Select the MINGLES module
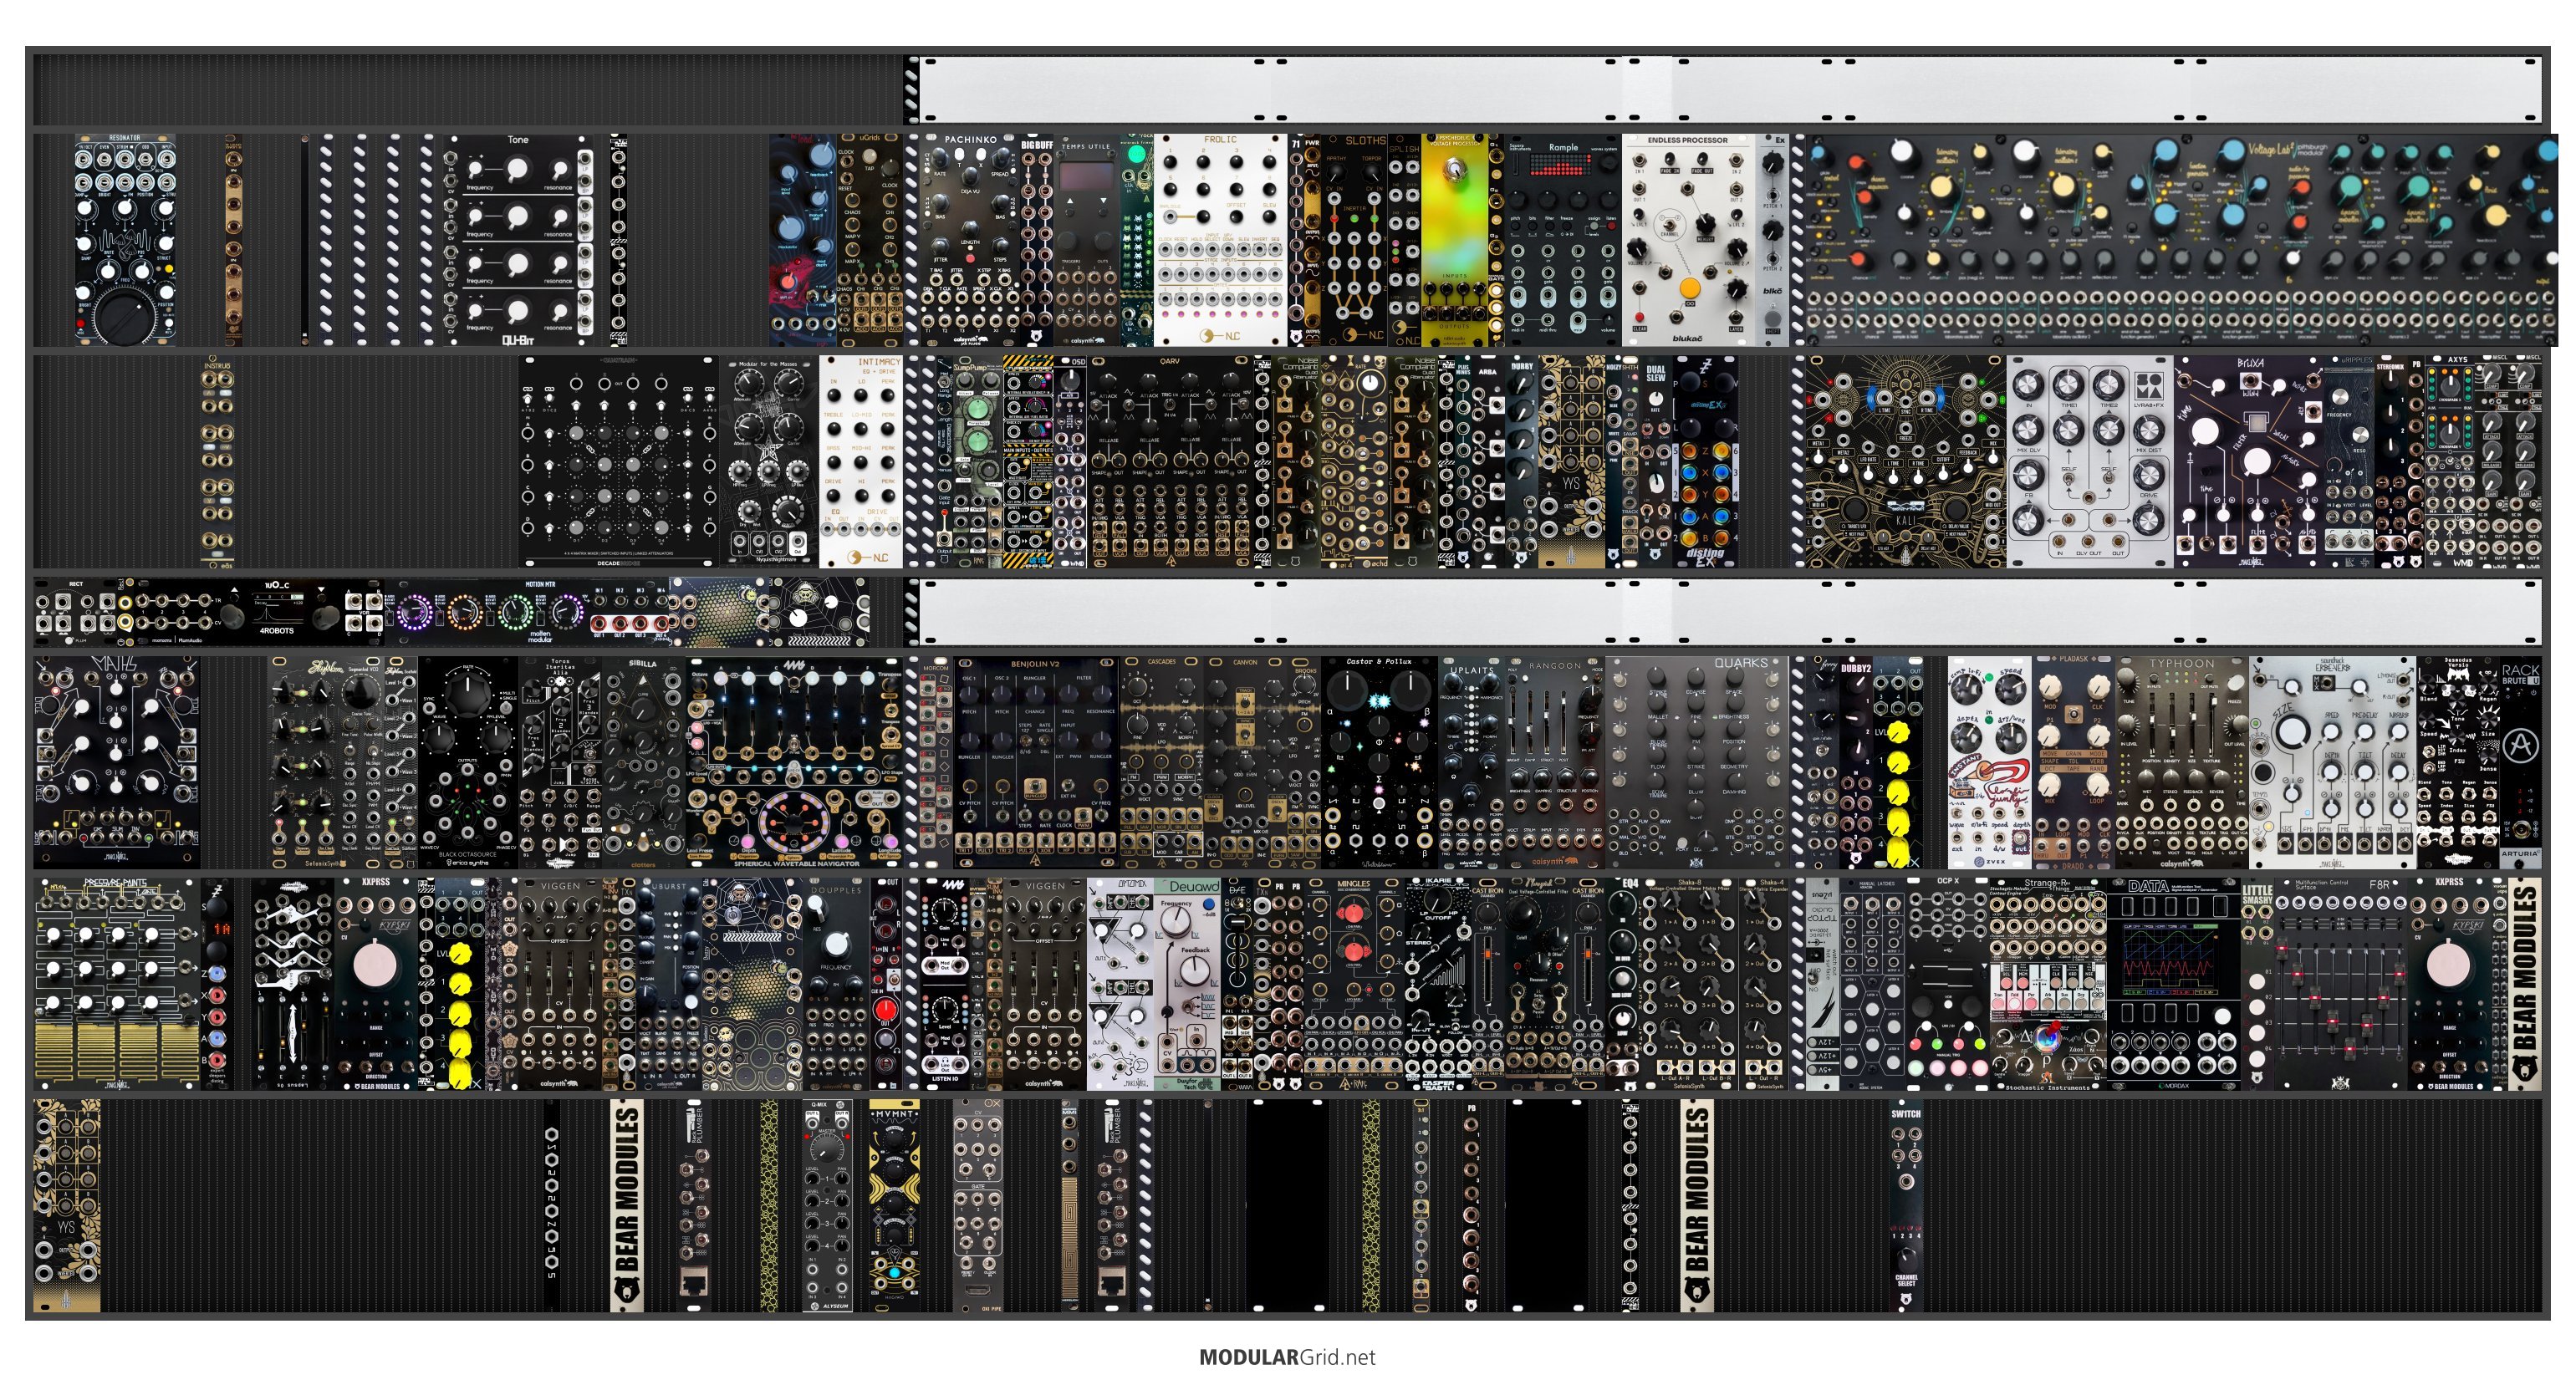The width and height of the screenshot is (2576, 1375). 1354,984
